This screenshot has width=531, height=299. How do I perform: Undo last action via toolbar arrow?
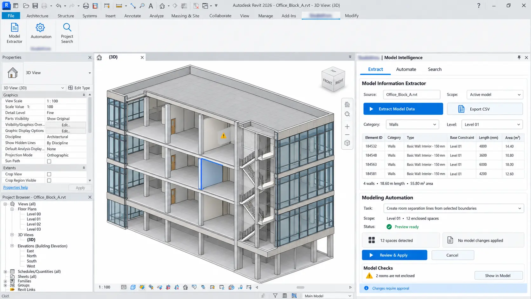(58, 6)
